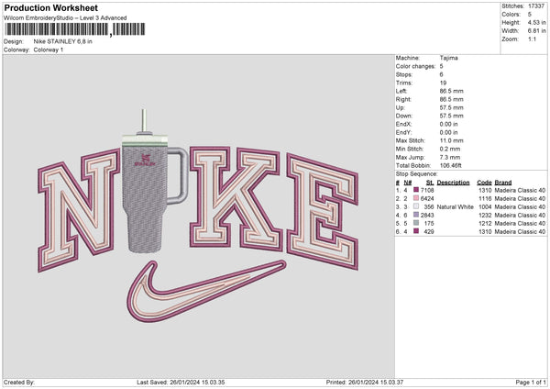Click the Max Stitch value '11.0 mm'
The image size is (550, 389).
[451, 140]
